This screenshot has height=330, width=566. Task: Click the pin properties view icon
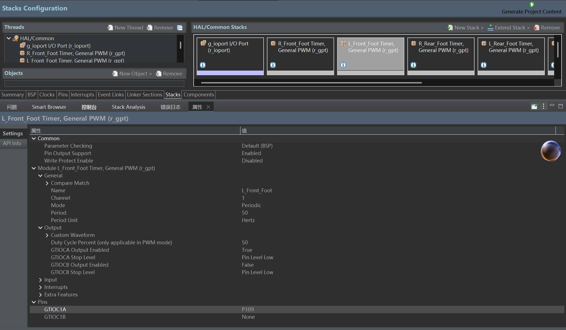[x=534, y=106]
